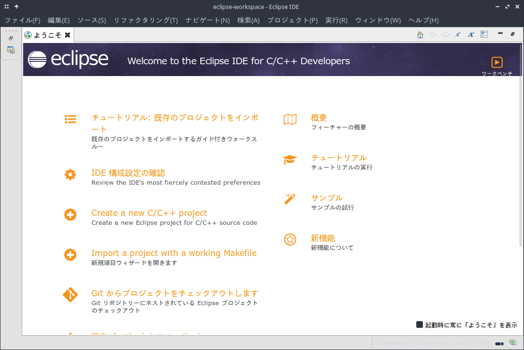
Task: Close the ようこそ tab
Action: tap(68, 35)
